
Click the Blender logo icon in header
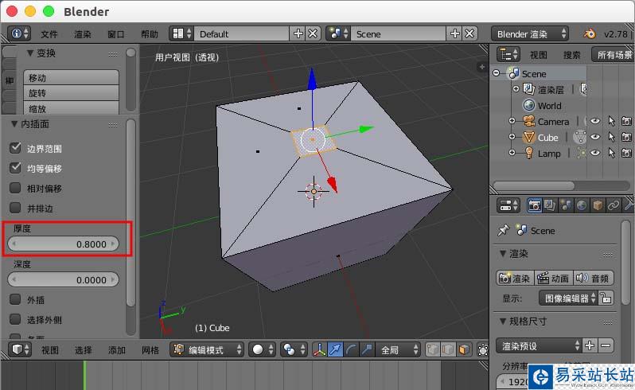(590, 33)
